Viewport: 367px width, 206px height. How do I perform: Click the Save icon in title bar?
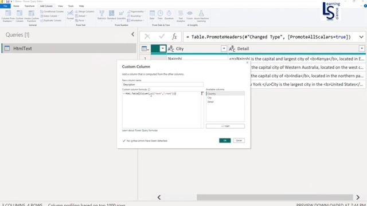click(x=7, y=1)
